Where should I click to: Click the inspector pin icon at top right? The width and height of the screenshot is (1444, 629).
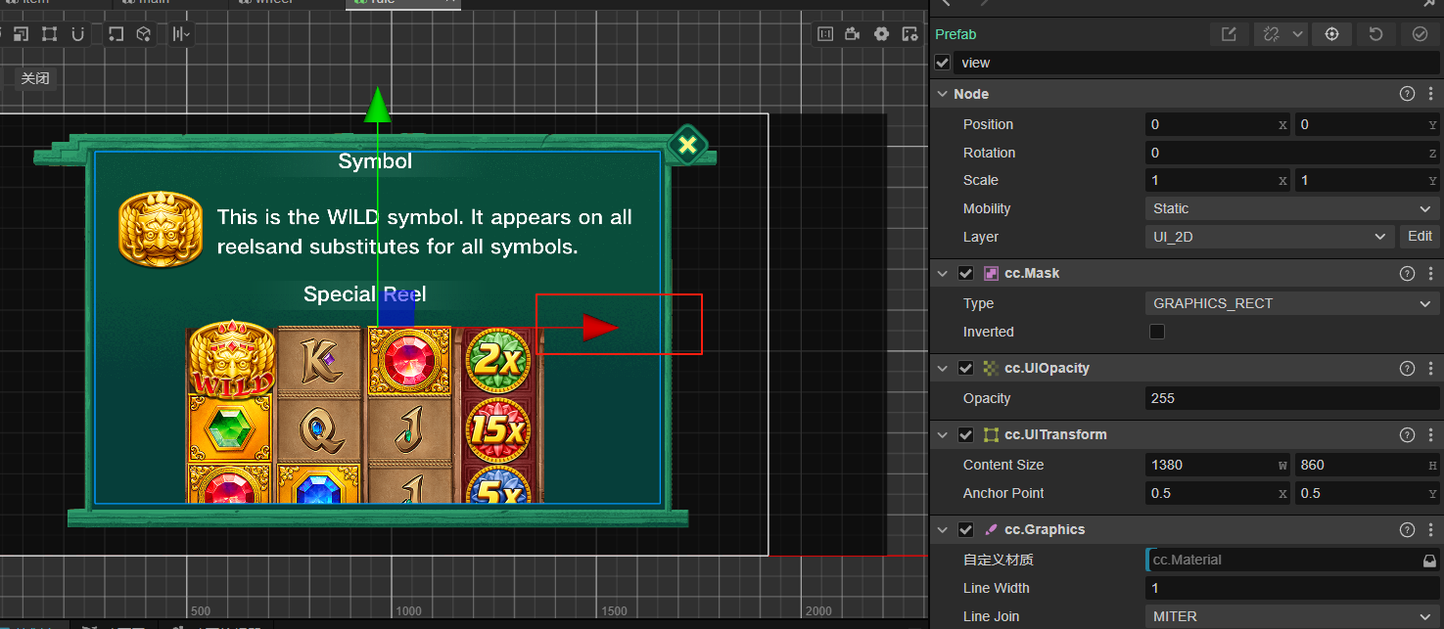pyautogui.click(x=1429, y=4)
